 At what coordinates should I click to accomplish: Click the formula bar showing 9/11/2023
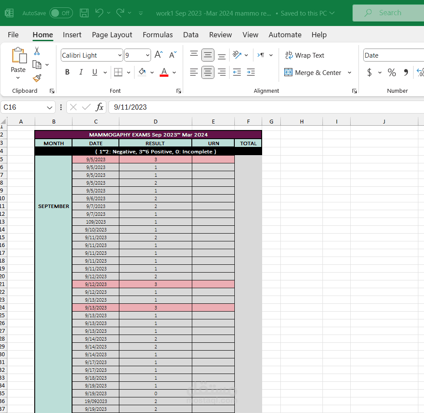click(266, 107)
